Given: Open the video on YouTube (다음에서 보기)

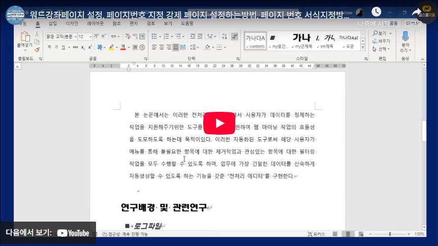Looking at the screenshot, I should [48, 233].
